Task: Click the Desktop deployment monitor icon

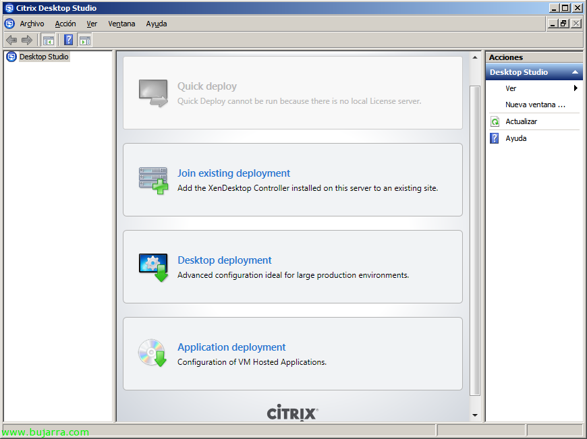Action: tap(153, 267)
